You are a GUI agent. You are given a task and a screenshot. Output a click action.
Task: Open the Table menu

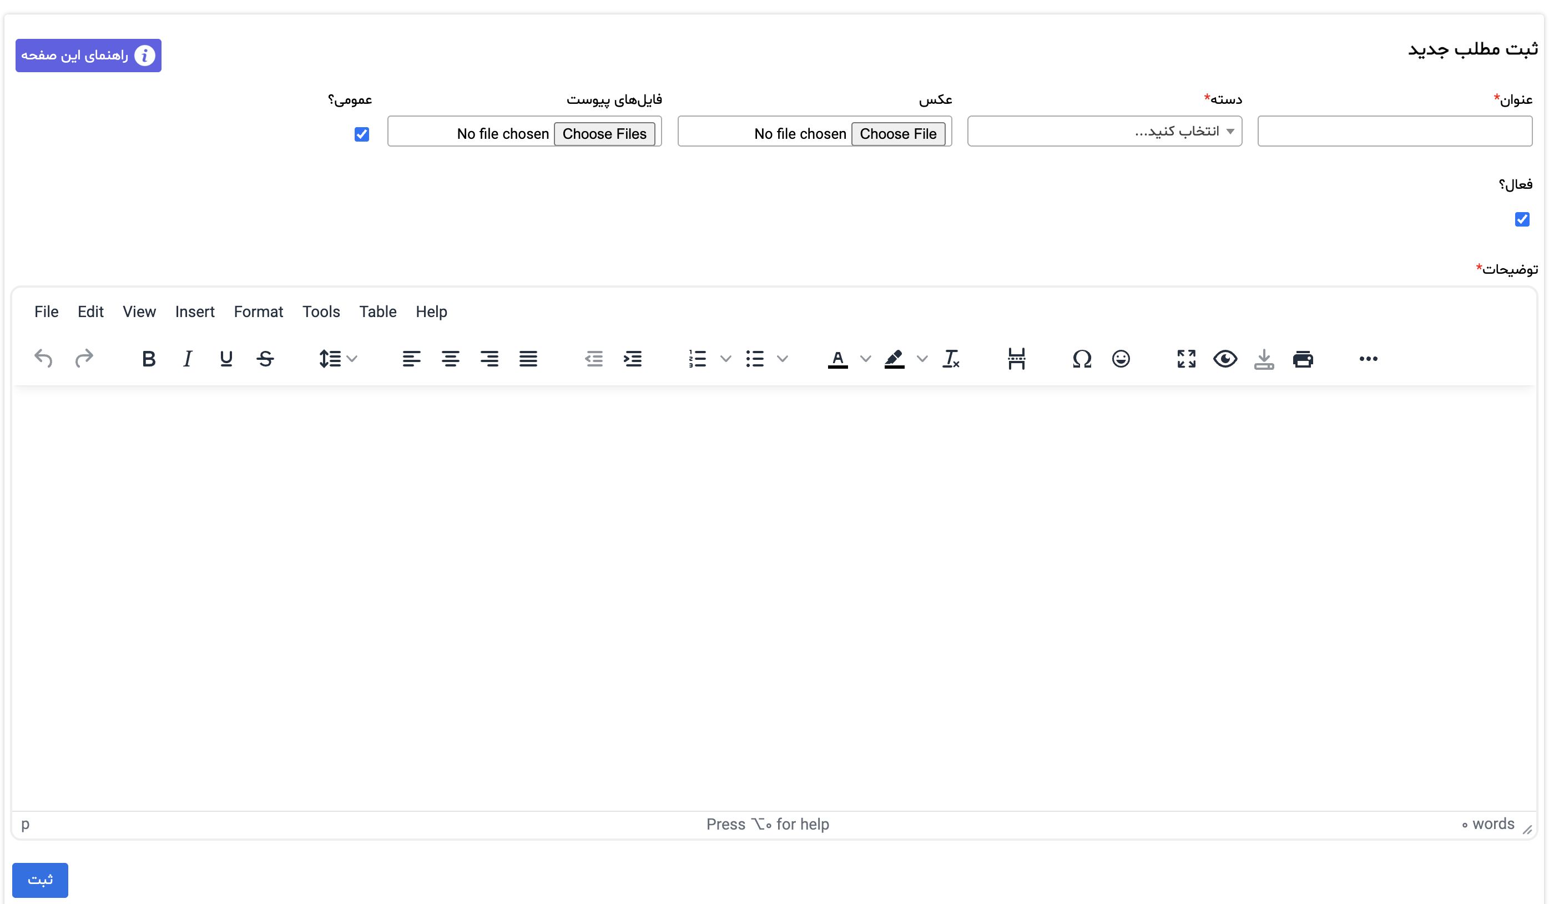(378, 312)
